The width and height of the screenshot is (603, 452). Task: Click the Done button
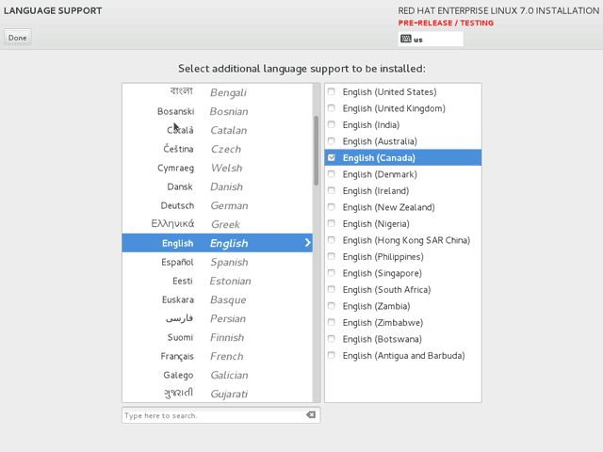(x=18, y=38)
